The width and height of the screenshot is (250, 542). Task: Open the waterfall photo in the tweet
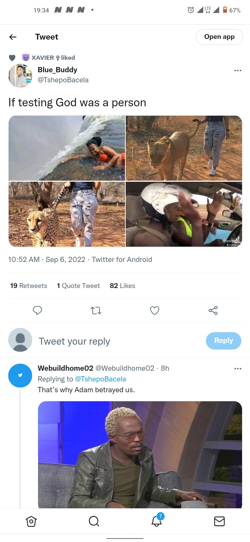pyautogui.click(x=67, y=148)
